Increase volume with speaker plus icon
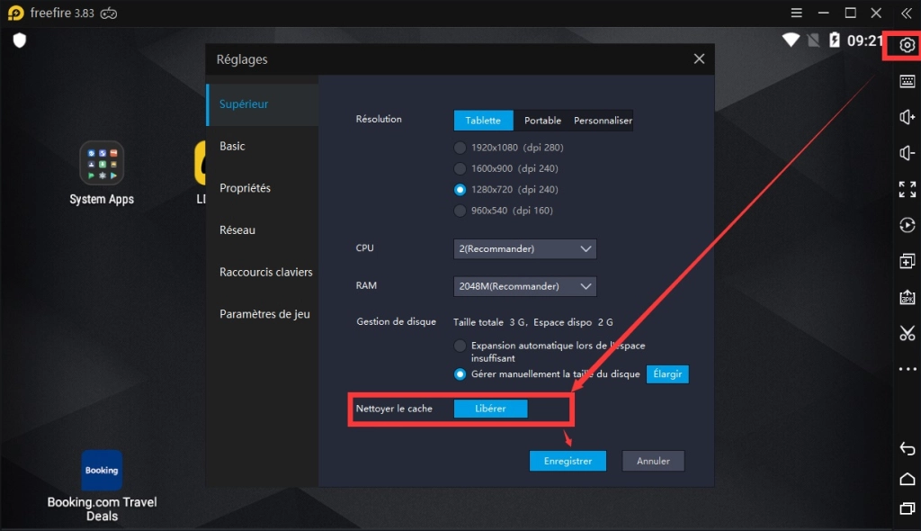921x531 pixels. [907, 117]
